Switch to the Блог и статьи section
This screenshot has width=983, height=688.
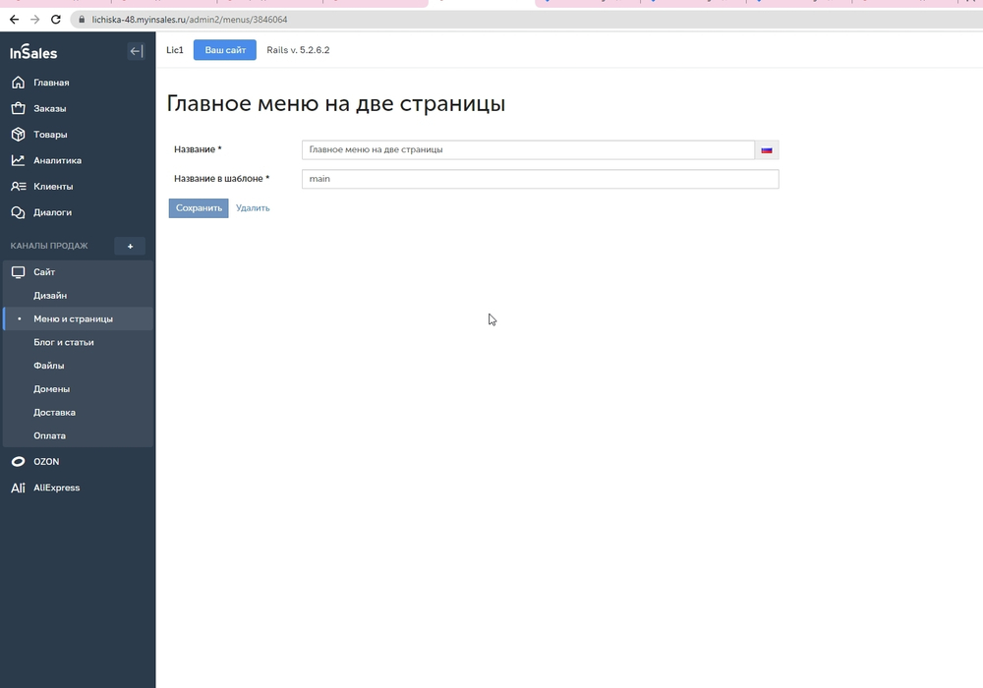(x=64, y=342)
